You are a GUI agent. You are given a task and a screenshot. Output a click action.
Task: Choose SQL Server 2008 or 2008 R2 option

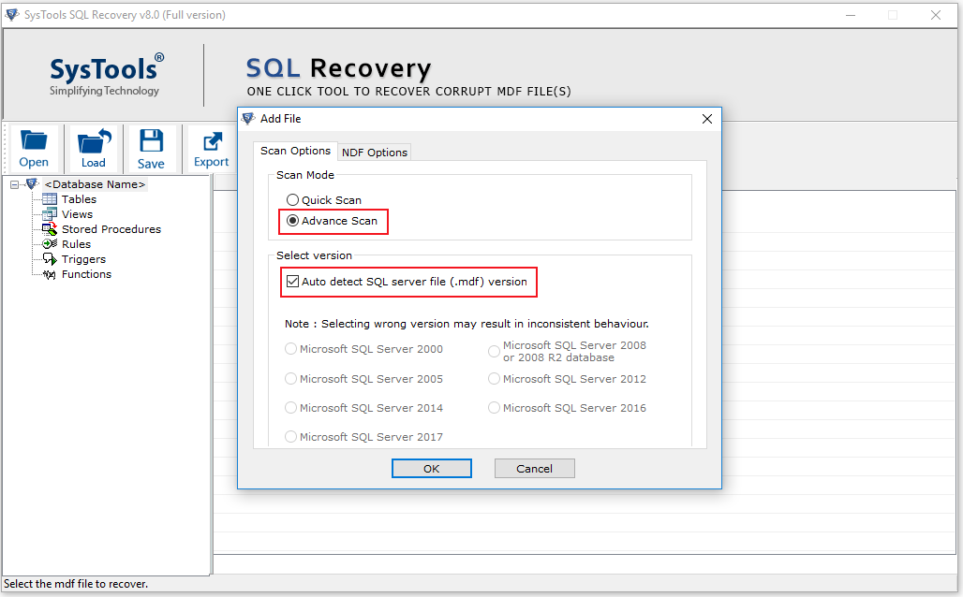point(494,351)
